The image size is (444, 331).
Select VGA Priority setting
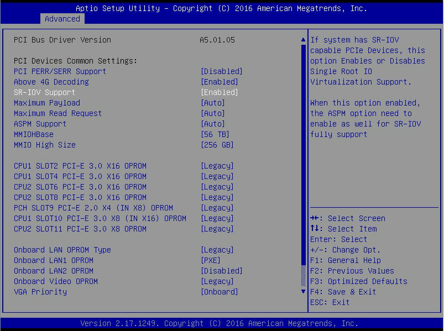pos(40,292)
